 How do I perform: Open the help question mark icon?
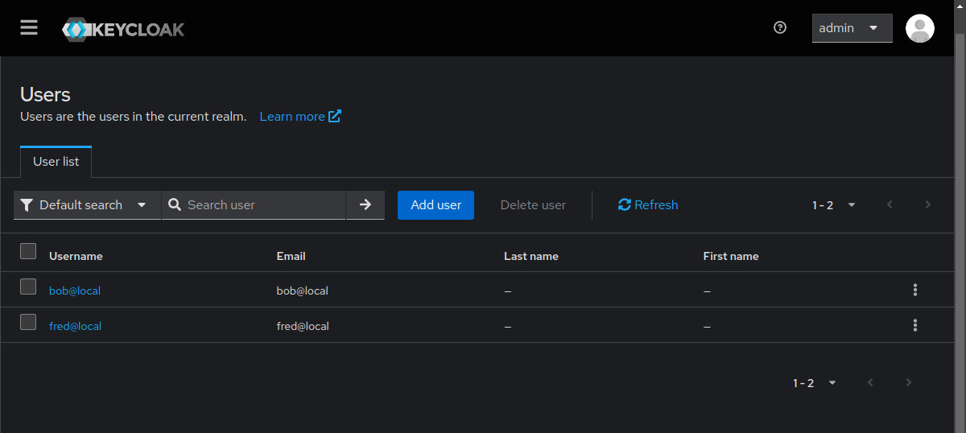[779, 28]
